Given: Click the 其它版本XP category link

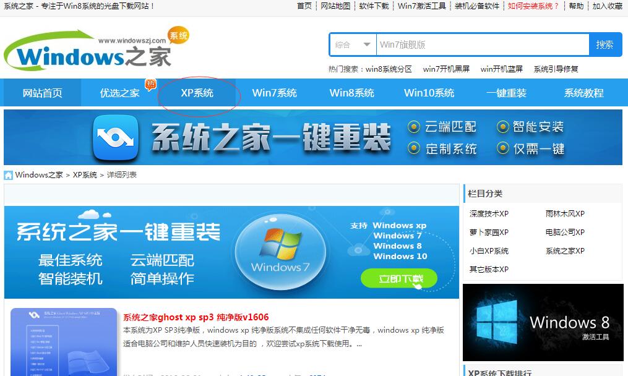Looking at the screenshot, I should [x=489, y=270].
